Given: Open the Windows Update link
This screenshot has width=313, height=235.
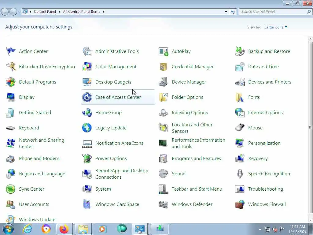Looking at the screenshot, I should pyautogui.click(x=37, y=220).
